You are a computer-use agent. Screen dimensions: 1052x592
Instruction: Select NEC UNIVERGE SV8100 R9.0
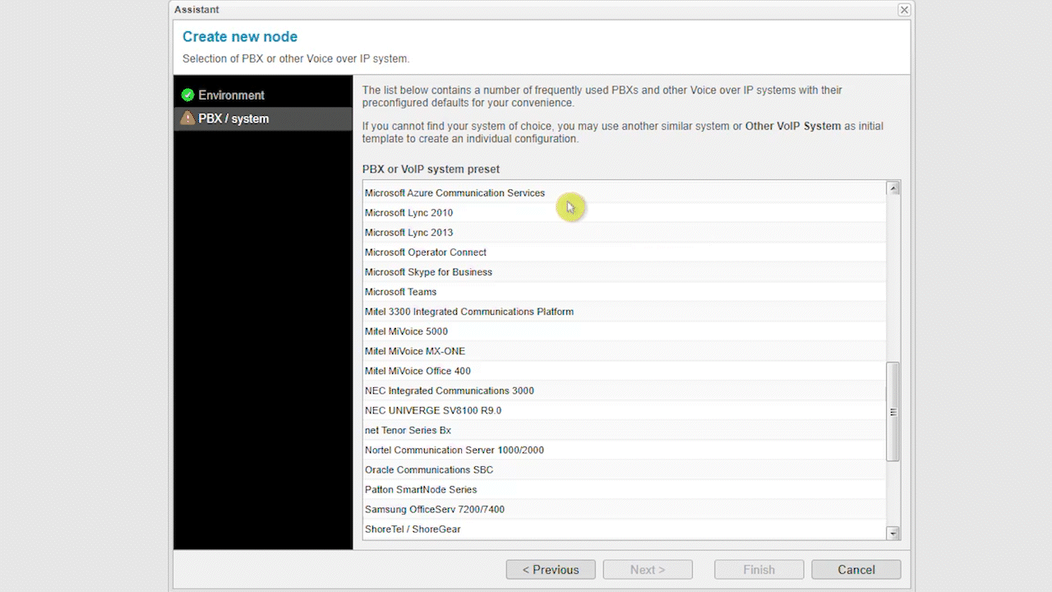point(625,410)
